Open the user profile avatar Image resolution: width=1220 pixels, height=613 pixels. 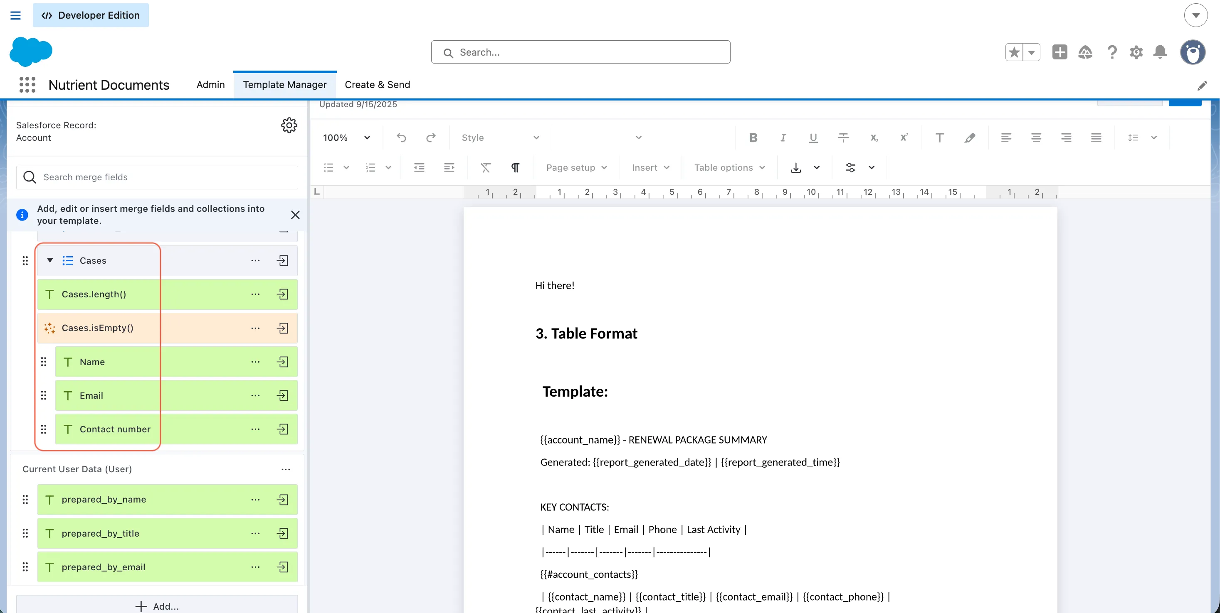click(1193, 52)
